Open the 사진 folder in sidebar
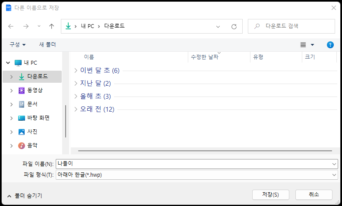Image resolution: width=342 pixels, height=206 pixels. coord(32,131)
